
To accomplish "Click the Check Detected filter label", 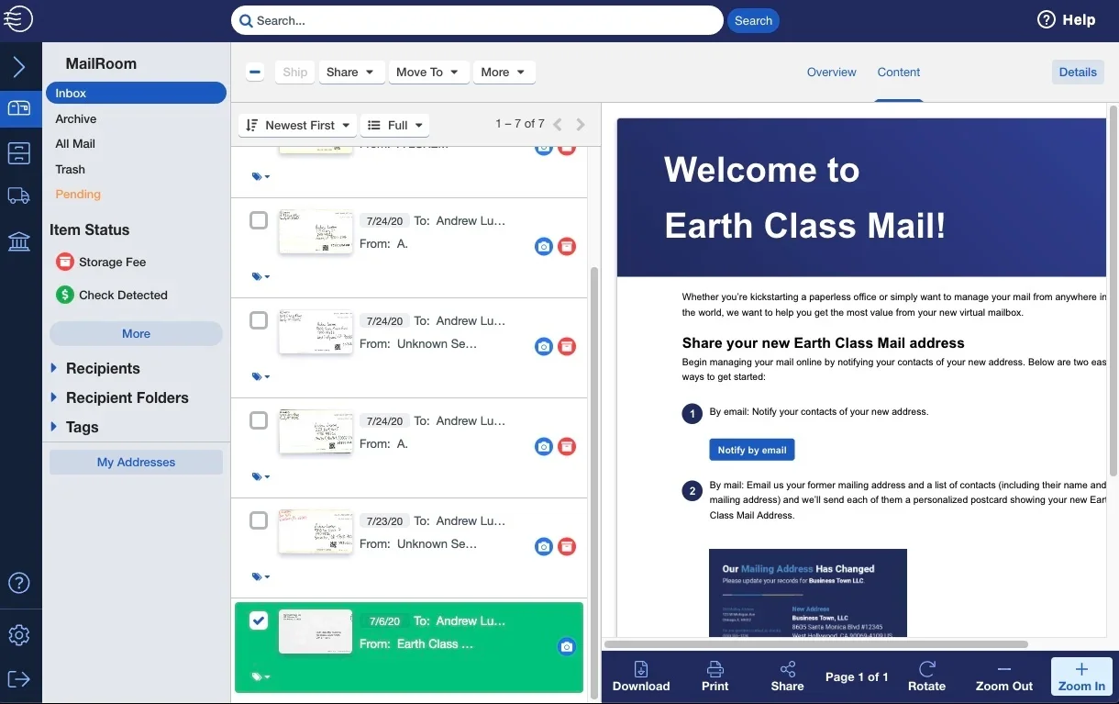I will click(x=123, y=295).
